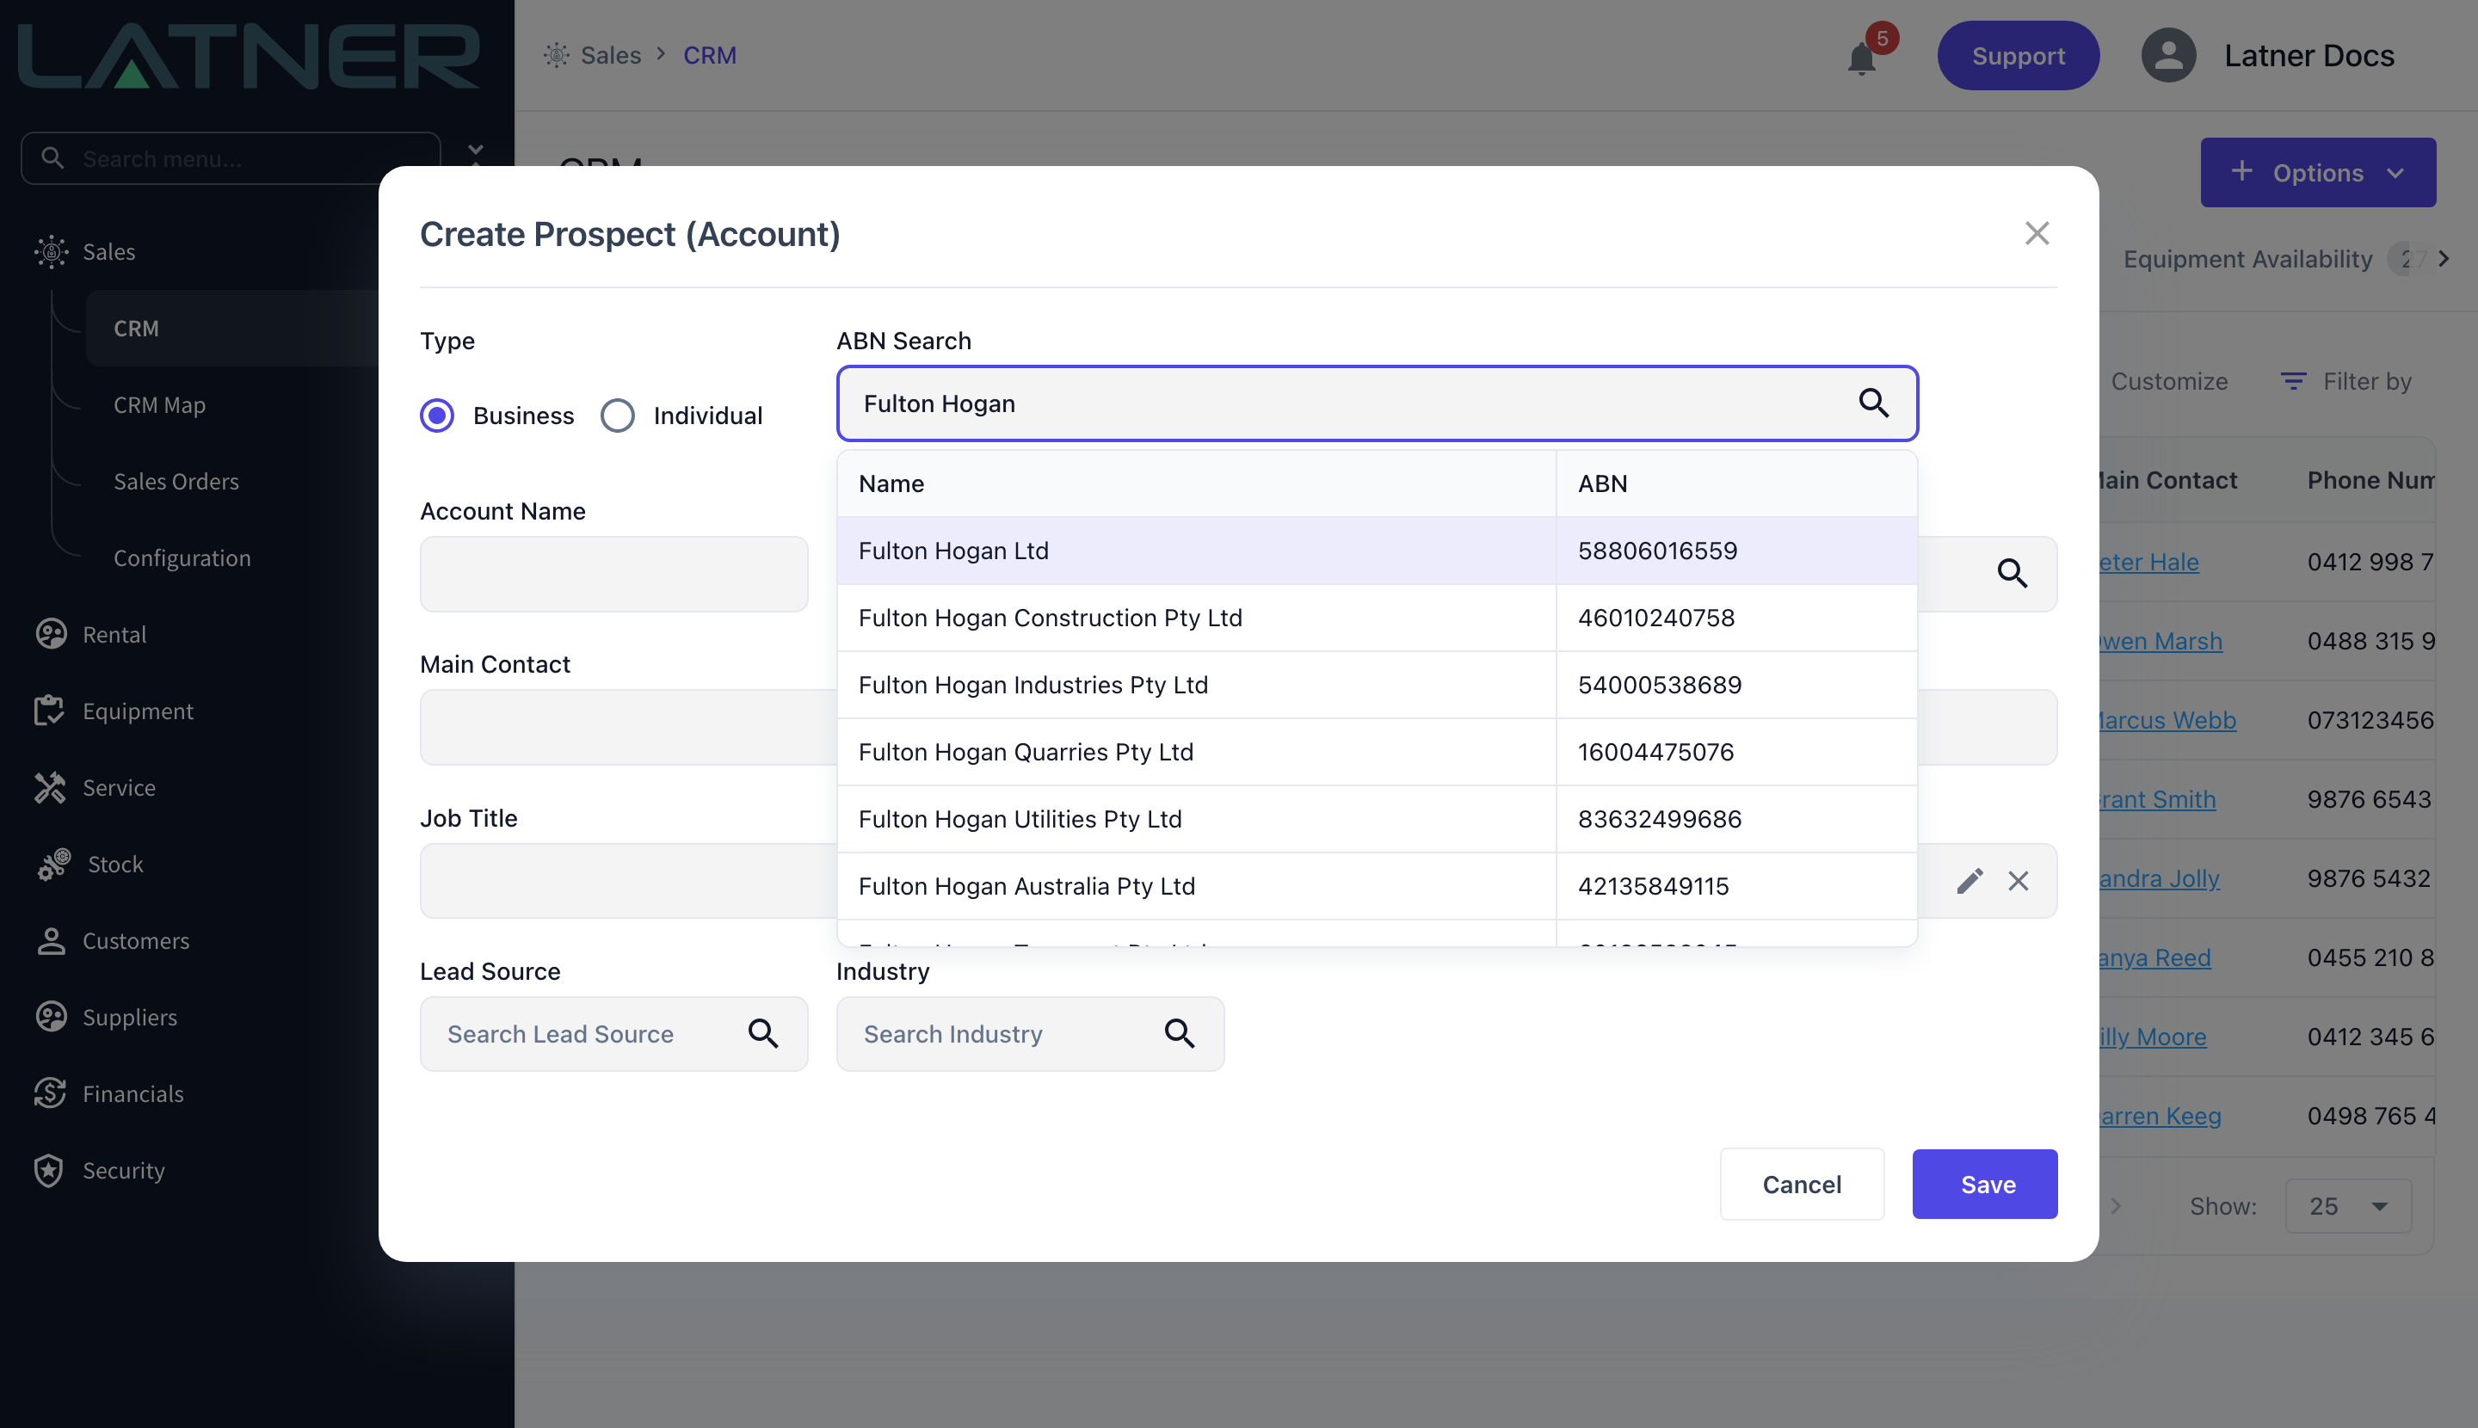The width and height of the screenshot is (2478, 1428).
Task: Open Sales Orders in the sidebar
Action: (x=176, y=481)
